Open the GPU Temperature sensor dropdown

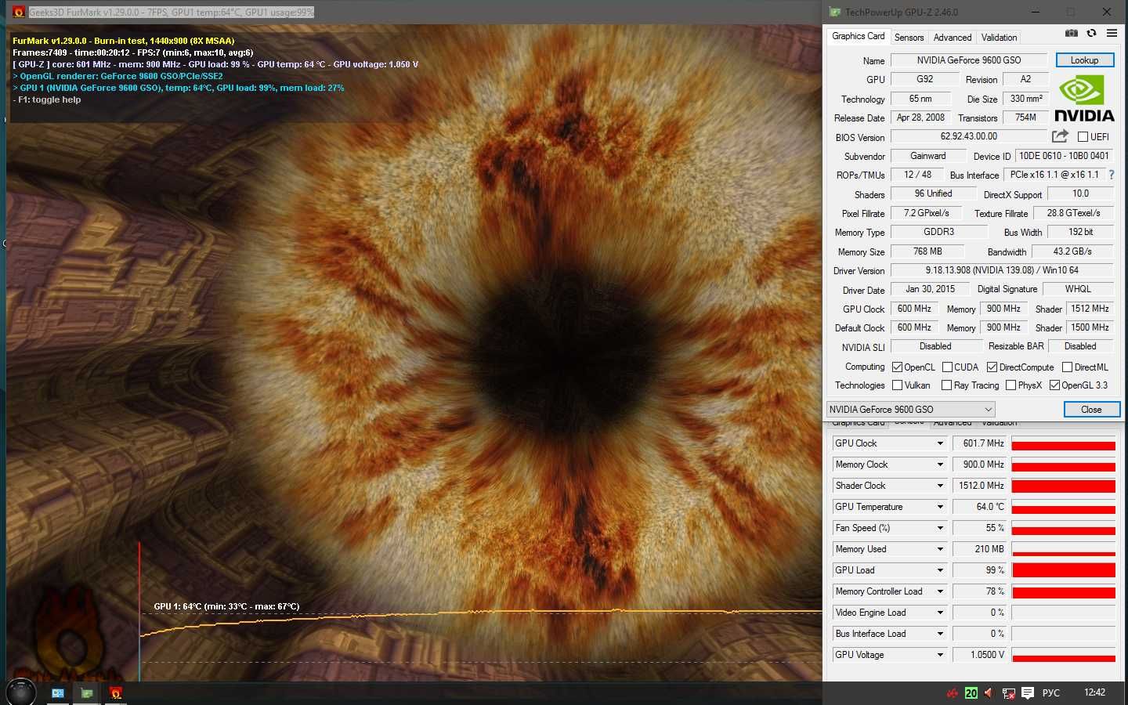940,507
